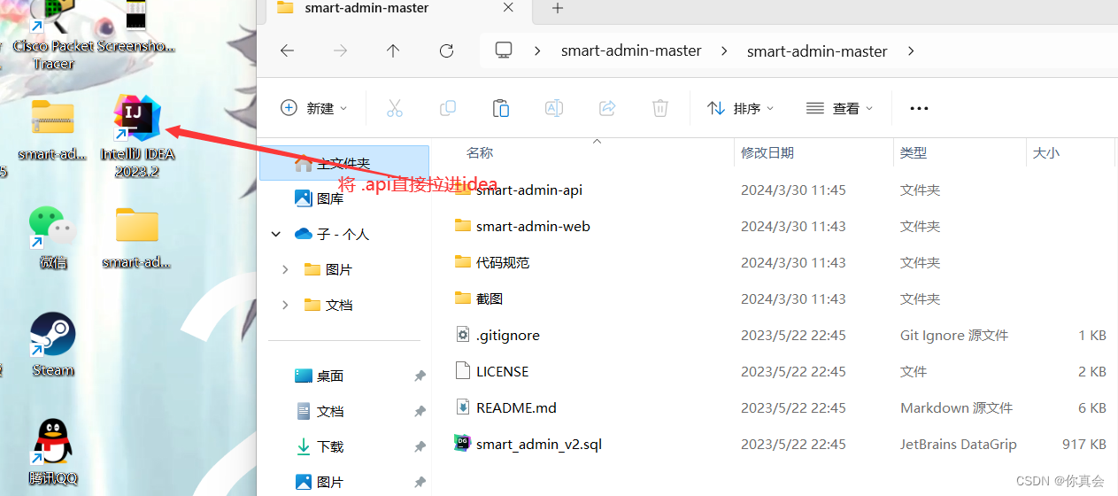Click the 2024/3/30 11:45 date cell
1118x496 pixels.
[x=793, y=190]
